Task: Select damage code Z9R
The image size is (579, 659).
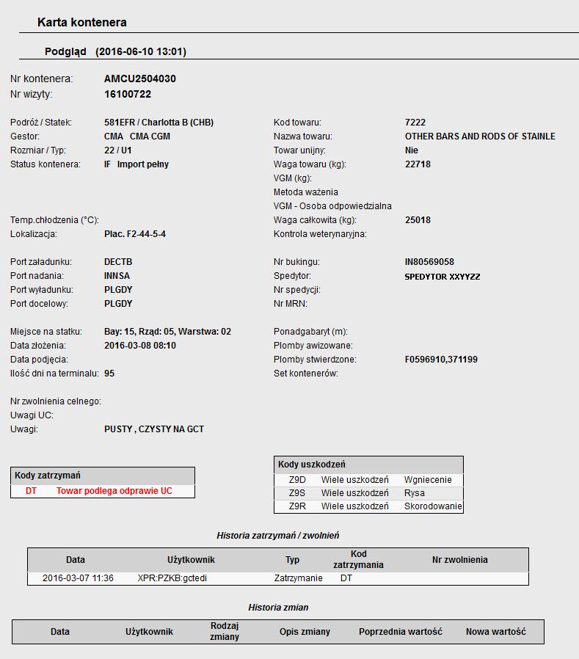Action: point(297,506)
